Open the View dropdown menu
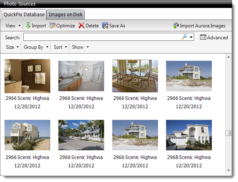The image size is (238, 182). pos(13,26)
